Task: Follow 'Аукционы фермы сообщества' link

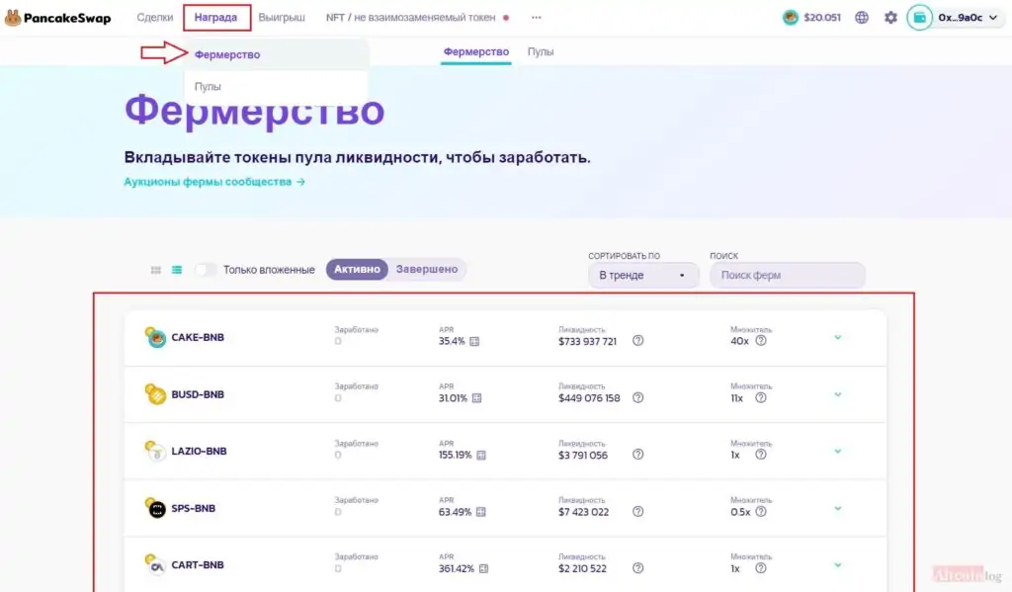Action: (x=214, y=182)
